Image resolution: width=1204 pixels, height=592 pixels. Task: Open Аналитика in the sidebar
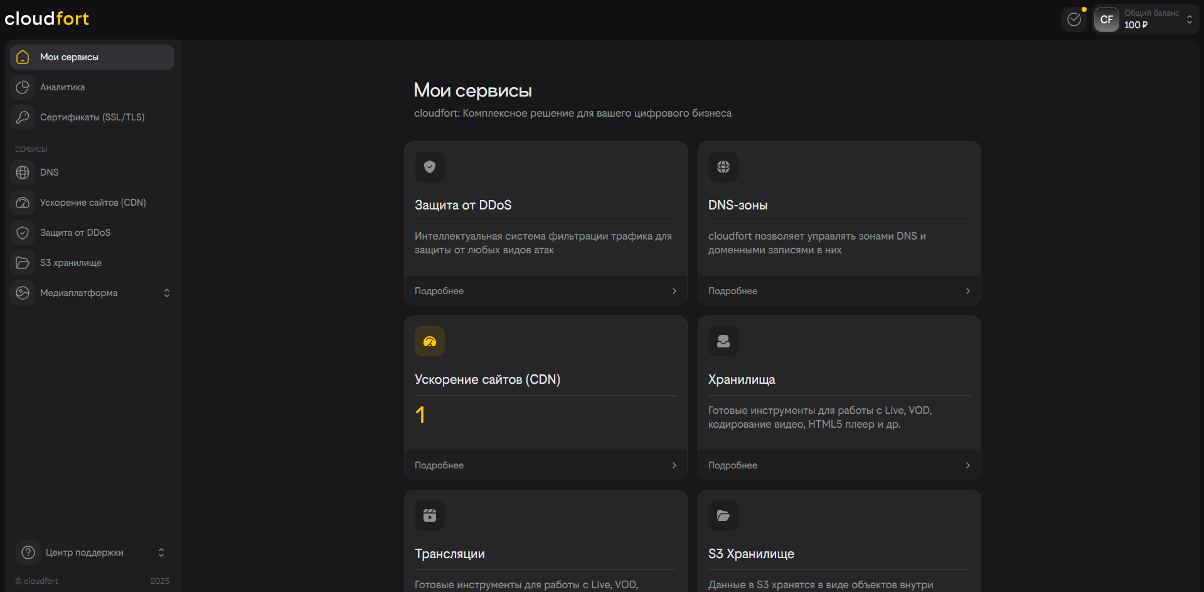pos(62,87)
